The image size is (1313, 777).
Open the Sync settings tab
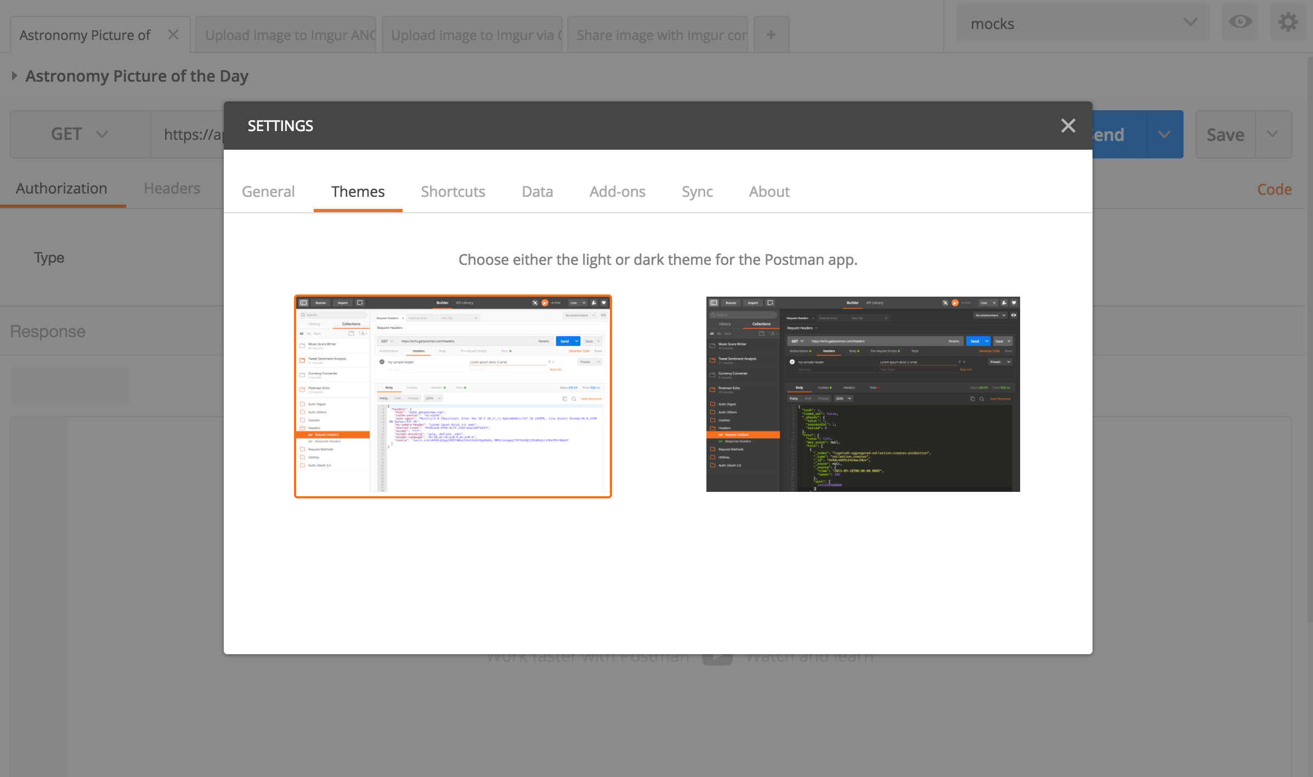coord(697,191)
